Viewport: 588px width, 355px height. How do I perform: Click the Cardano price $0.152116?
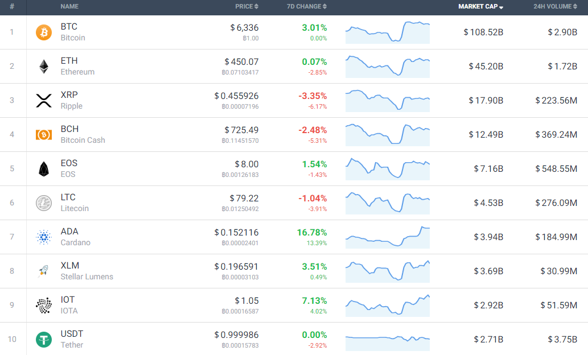[236, 233]
